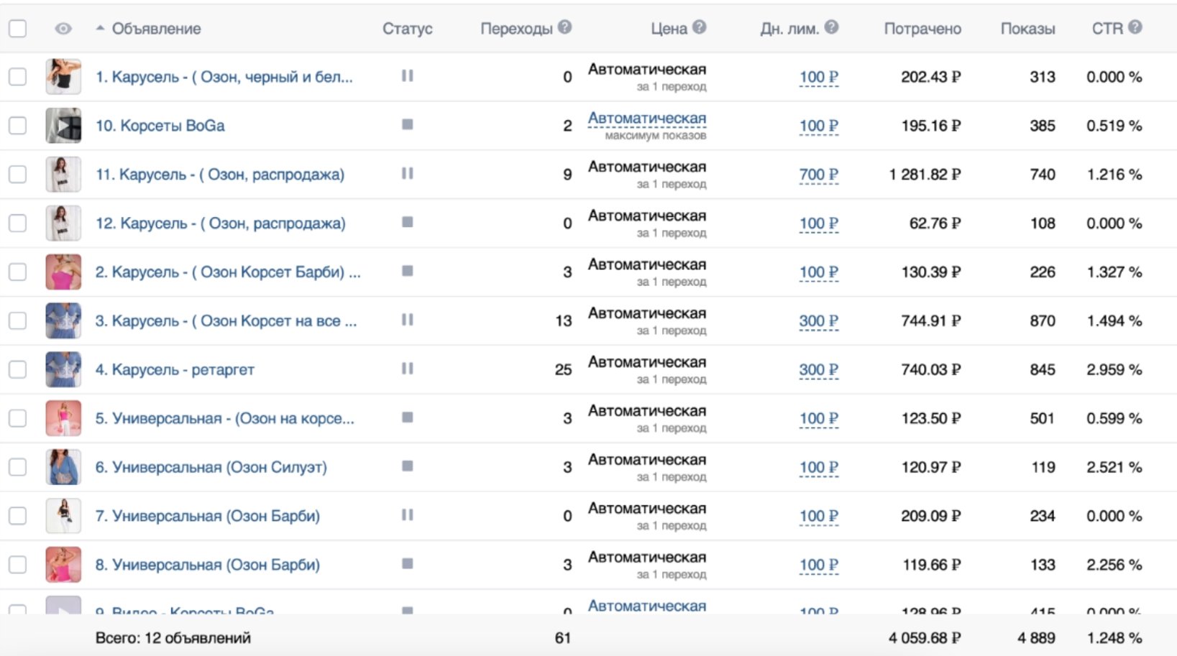Click pause status icon for 11. Карусель распродажа

(x=407, y=173)
